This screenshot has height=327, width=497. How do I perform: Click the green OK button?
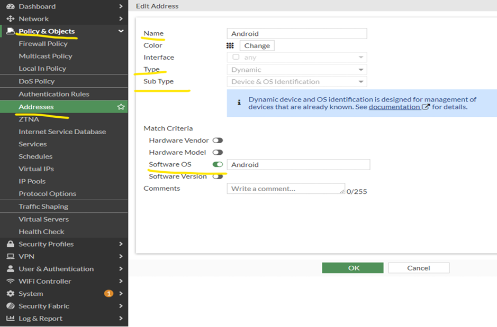[x=353, y=268]
